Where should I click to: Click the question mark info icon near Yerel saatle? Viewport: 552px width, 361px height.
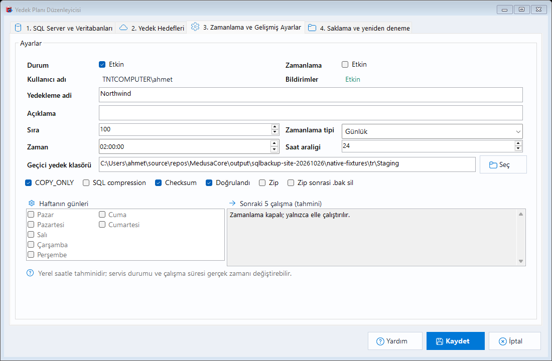tap(30, 273)
